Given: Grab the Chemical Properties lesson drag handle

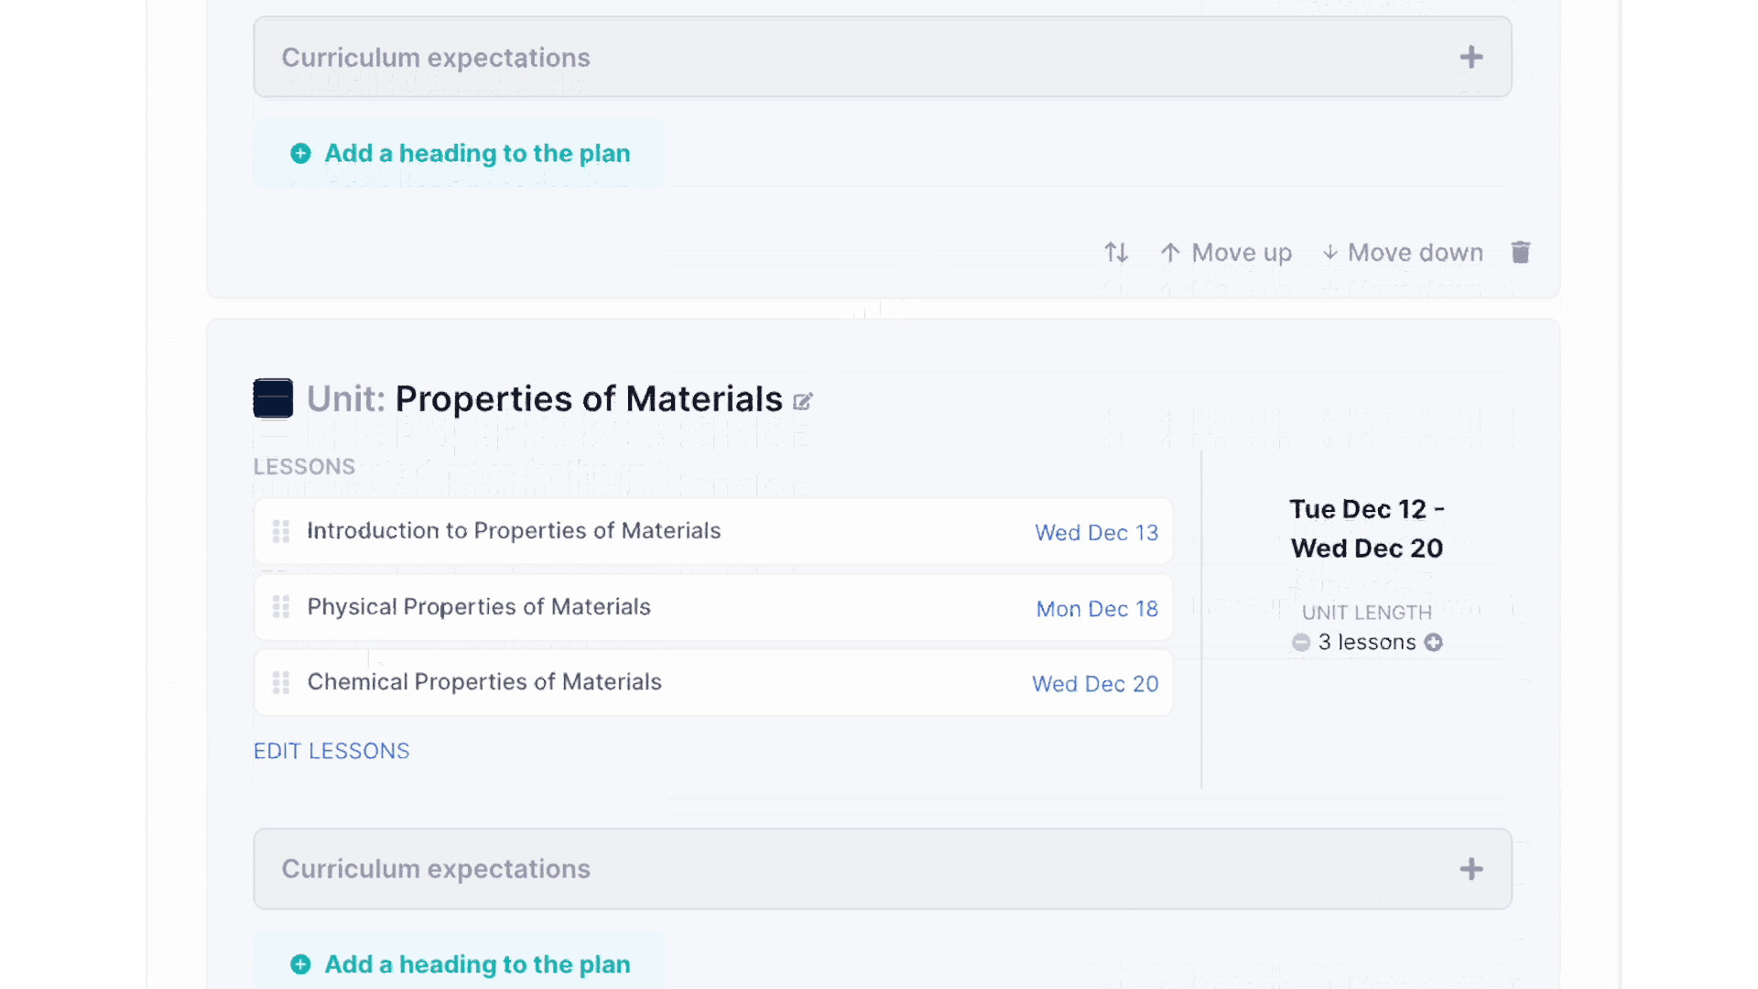Looking at the screenshot, I should click(x=281, y=682).
